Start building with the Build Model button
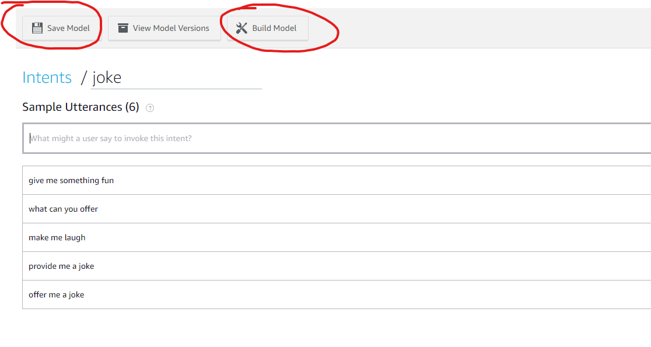This screenshot has width=651, height=347. [268, 28]
